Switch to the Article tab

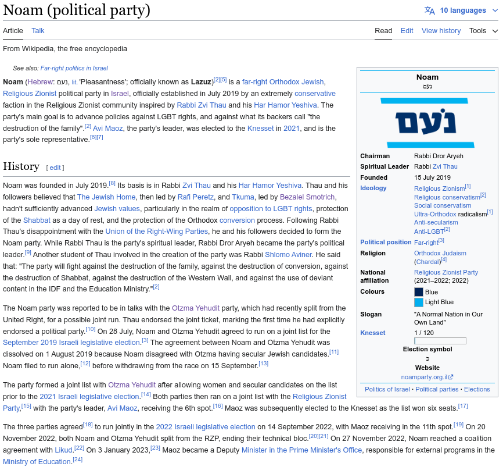click(13, 31)
